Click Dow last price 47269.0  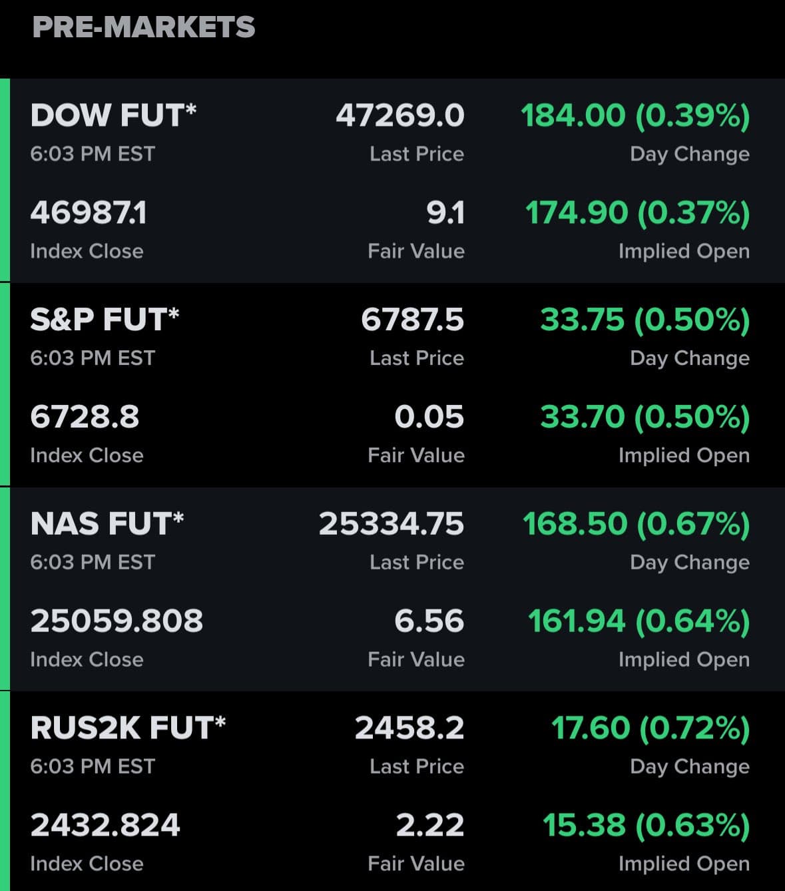coord(399,115)
